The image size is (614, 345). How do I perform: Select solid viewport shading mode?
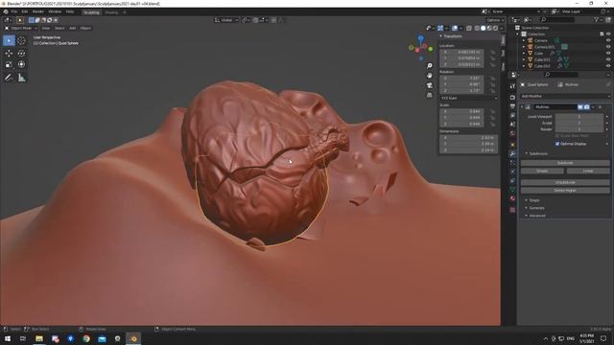tap(483, 28)
